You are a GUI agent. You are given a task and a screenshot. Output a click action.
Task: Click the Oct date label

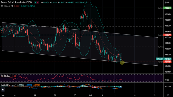coord(91,95)
